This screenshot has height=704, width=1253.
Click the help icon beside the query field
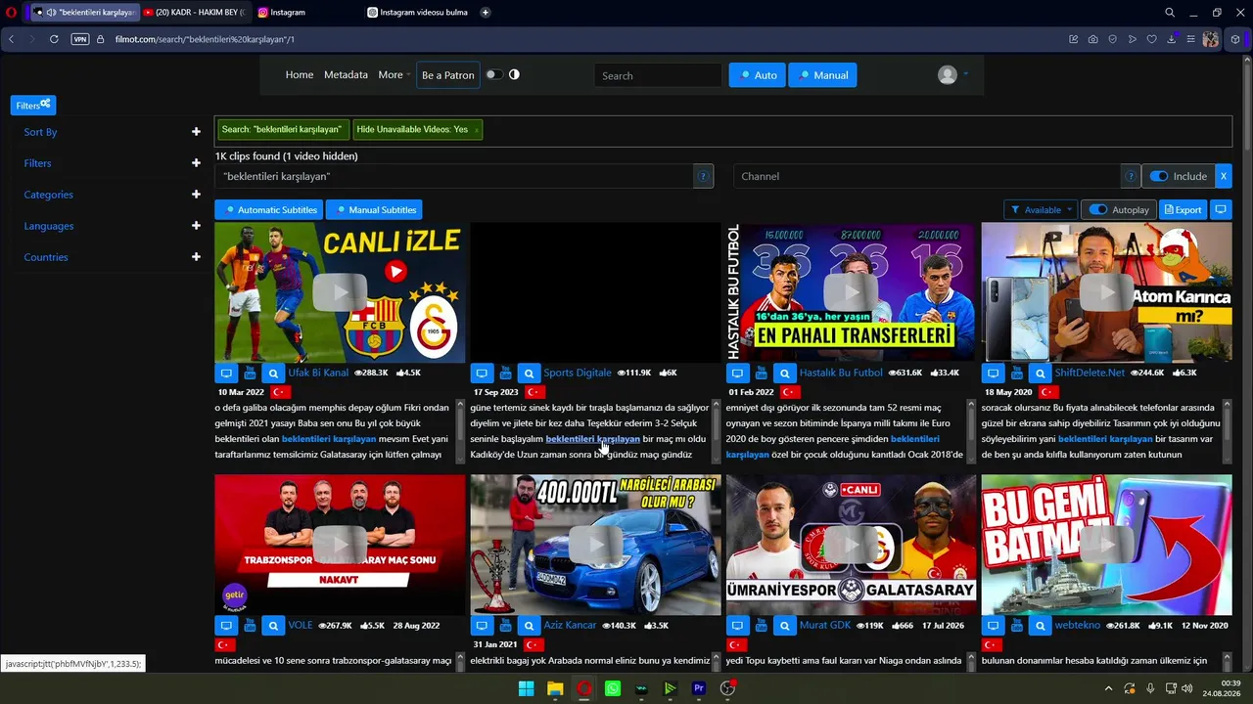click(703, 176)
